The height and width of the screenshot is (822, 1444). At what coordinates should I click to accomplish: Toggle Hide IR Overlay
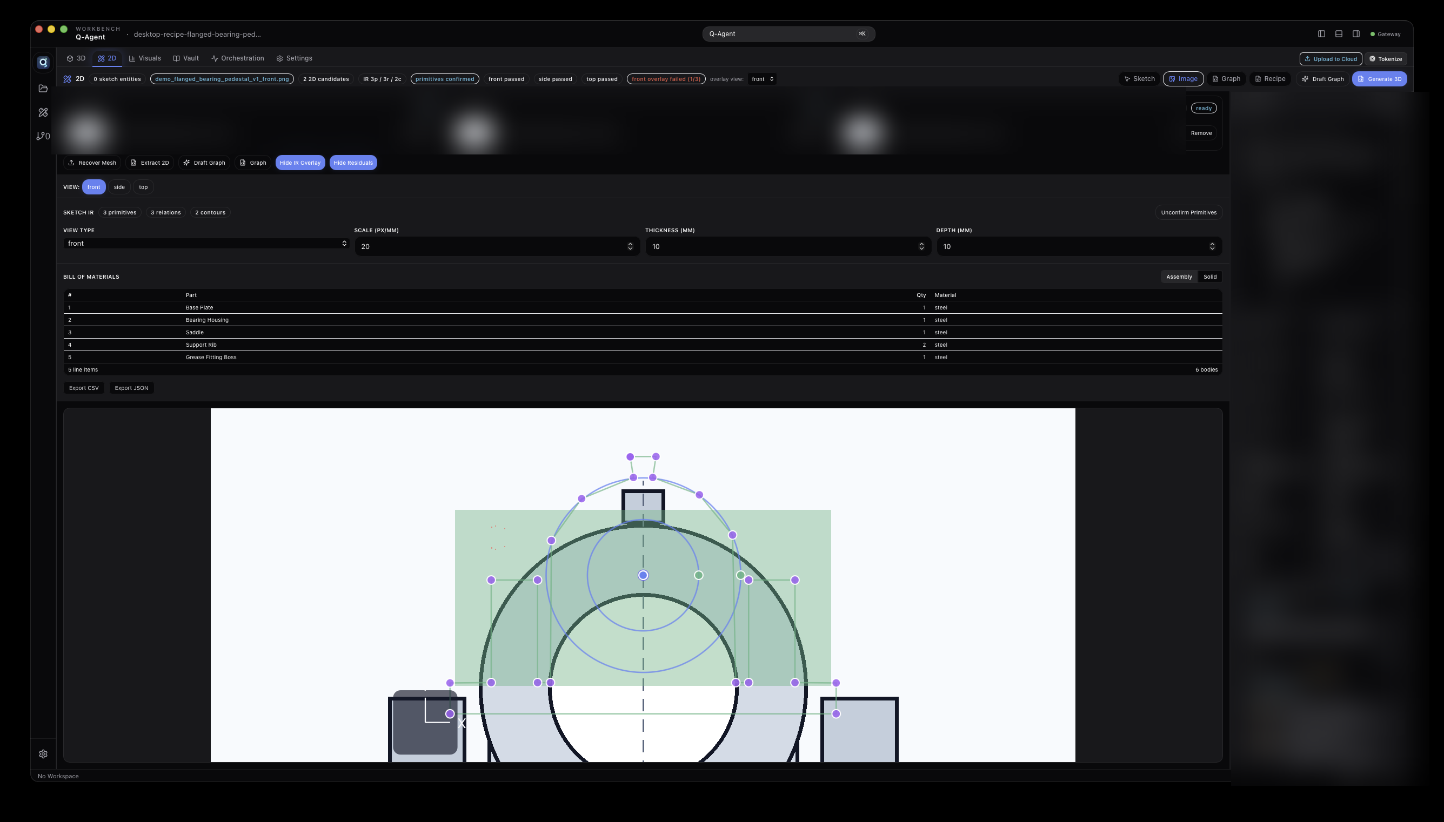300,163
